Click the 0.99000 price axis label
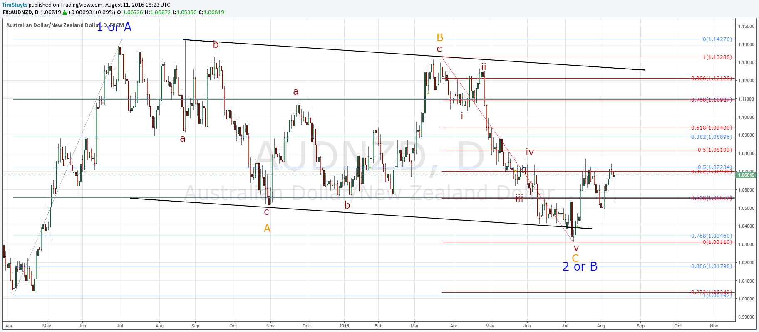Viewport: 759px width, 332px height. tap(746, 317)
